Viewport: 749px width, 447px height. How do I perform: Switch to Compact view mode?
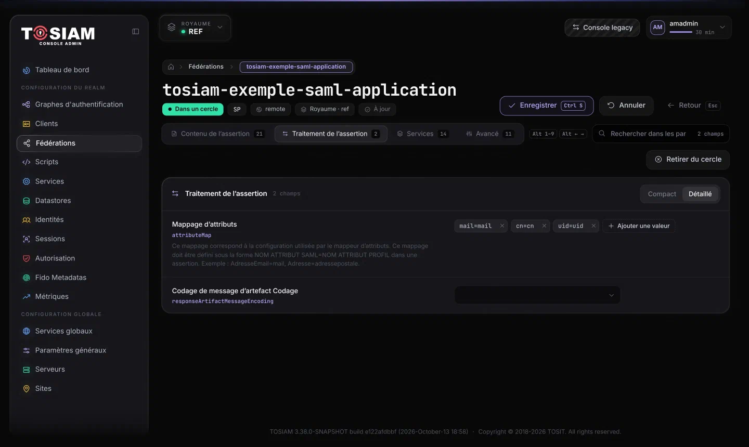(662, 194)
